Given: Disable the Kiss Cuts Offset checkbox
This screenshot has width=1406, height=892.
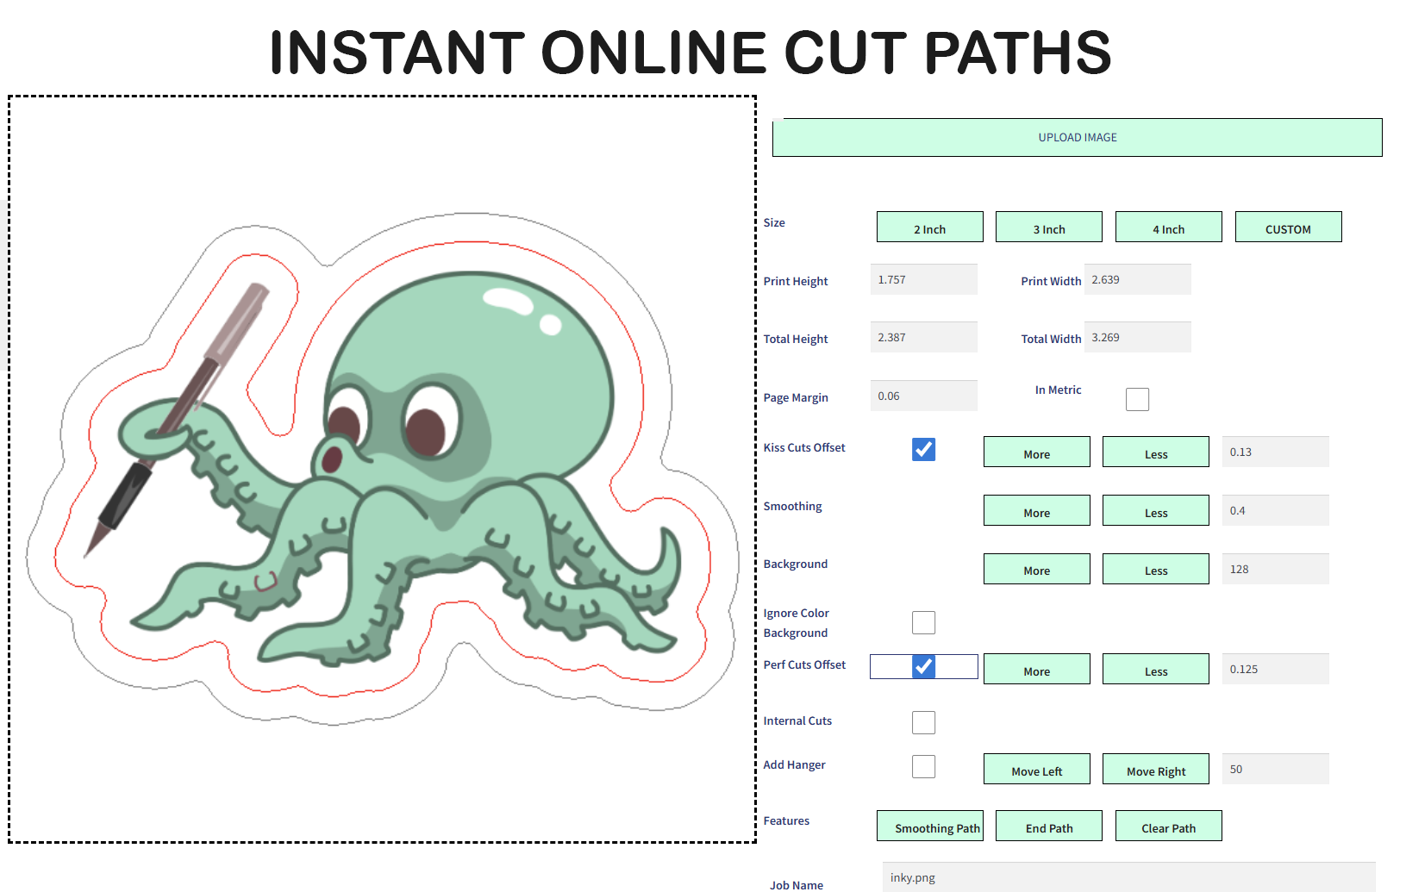Looking at the screenshot, I should click(923, 449).
